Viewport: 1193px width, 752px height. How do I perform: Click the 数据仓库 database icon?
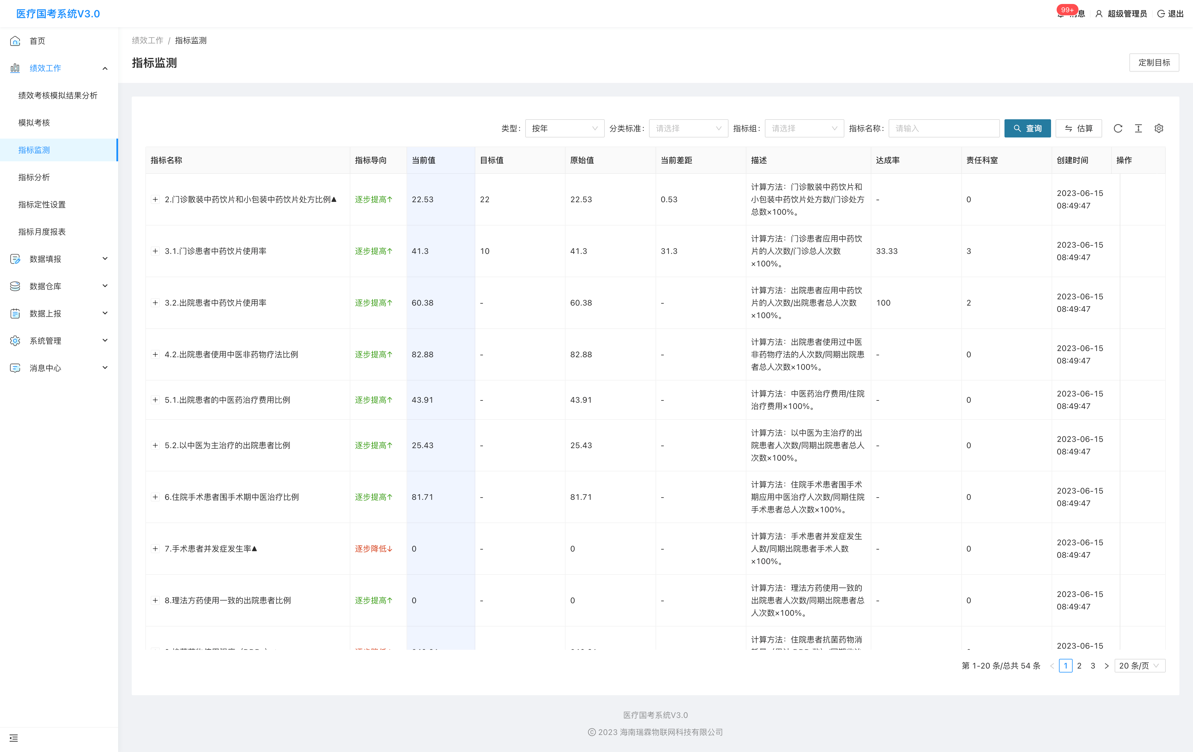point(15,286)
